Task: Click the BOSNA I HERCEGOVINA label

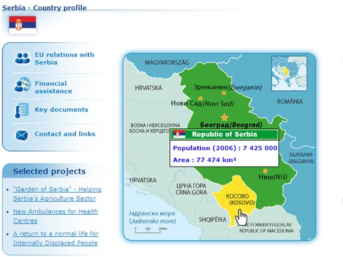Action: coord(155,126)
